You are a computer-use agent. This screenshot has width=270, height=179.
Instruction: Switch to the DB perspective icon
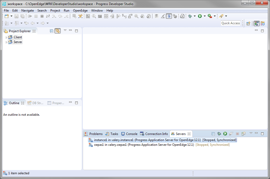point(263,23)
